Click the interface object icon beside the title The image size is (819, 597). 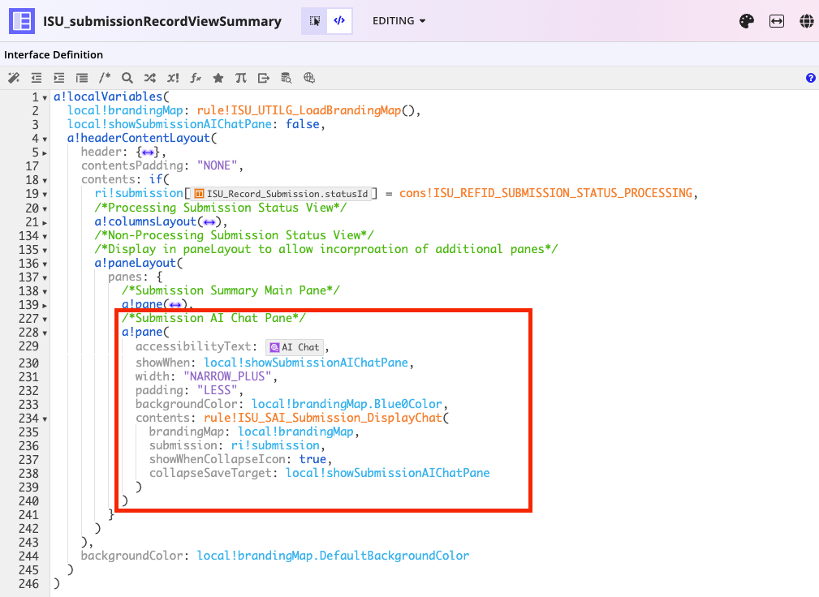[x=22, y=21]
